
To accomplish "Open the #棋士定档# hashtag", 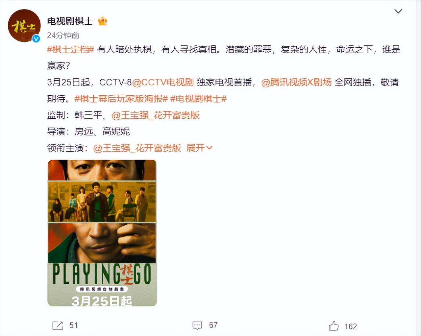I will pyautogui.click(x=71, y=49).
